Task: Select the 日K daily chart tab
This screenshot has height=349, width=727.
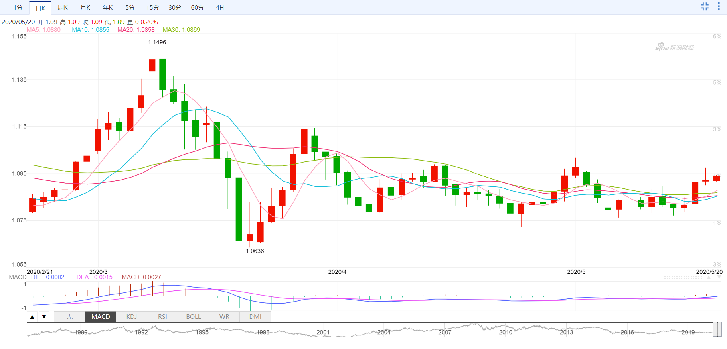Action: 40,8
